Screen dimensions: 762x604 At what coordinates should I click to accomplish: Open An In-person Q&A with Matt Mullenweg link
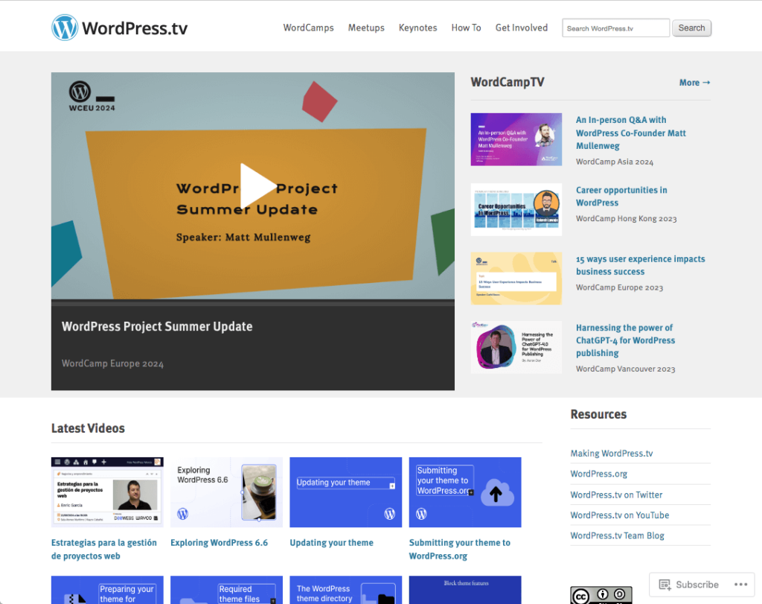(631, 133)
